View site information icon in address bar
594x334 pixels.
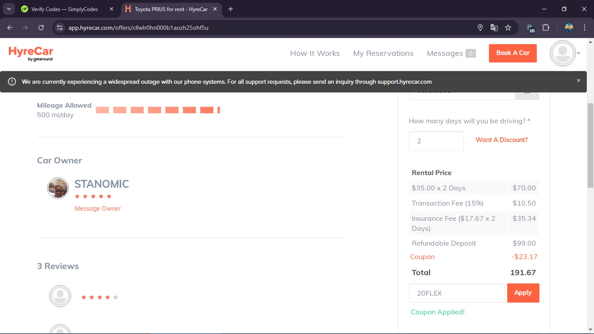pos(60,28)
